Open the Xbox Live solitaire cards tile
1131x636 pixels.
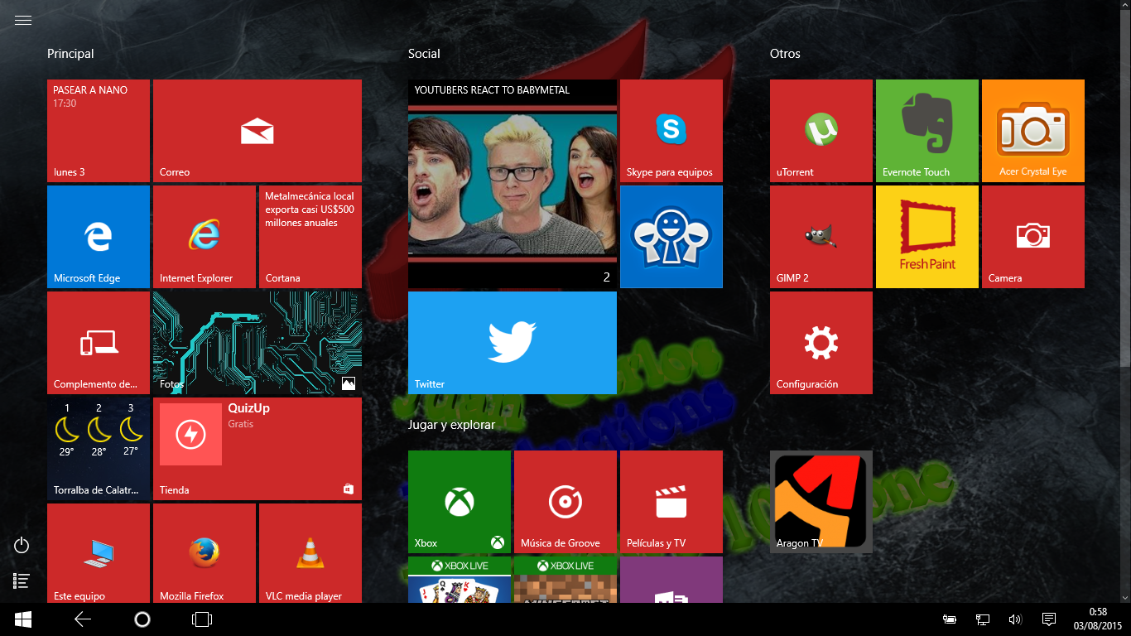[460, 580]
